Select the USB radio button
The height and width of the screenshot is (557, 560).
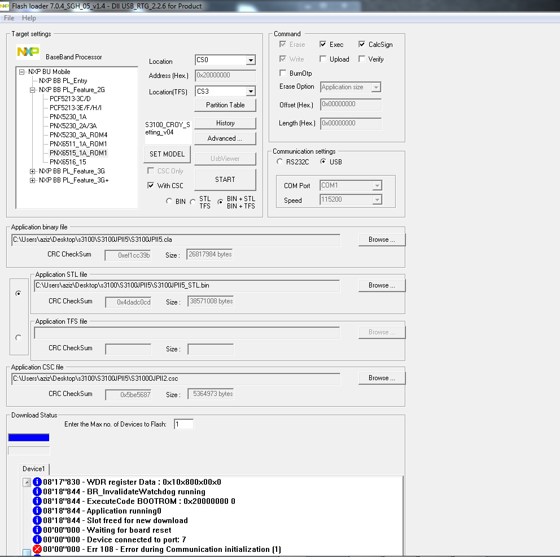[323, 162]
